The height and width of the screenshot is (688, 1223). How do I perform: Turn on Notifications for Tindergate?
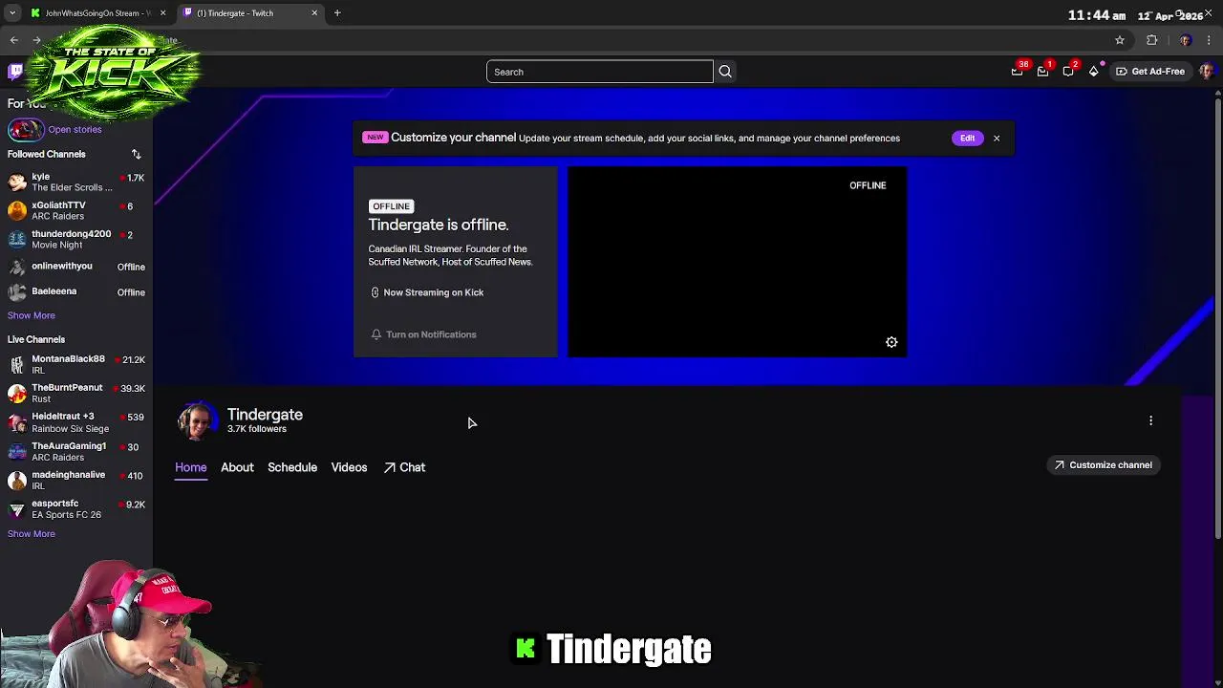tap(423, 334)
